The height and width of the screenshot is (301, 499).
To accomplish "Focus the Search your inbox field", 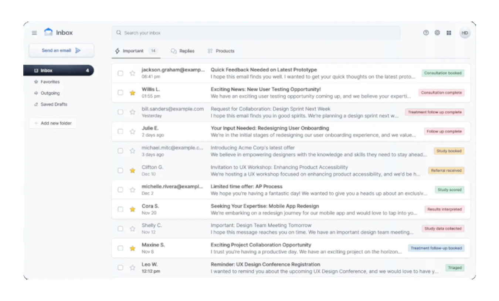I will (256, 33).
